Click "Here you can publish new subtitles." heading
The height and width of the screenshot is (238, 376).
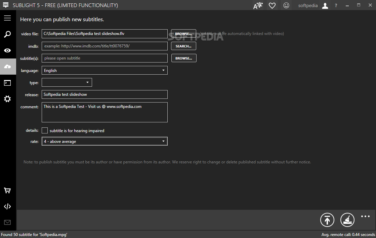pyautogui.click(x=62, y=19)
